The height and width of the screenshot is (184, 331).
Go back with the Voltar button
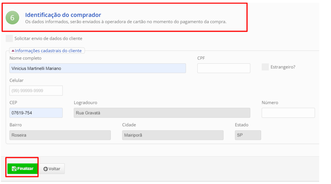[x=52, y=169]
